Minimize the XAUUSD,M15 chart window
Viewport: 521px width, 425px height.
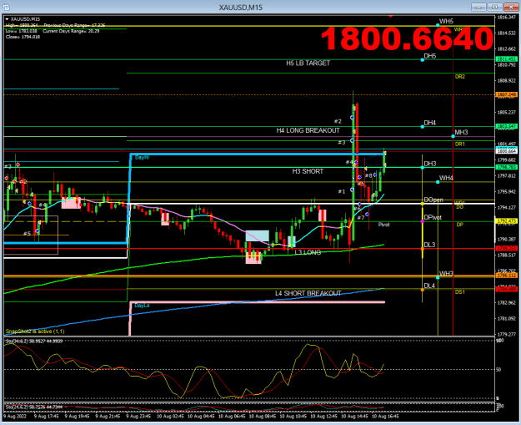(478, 7)
